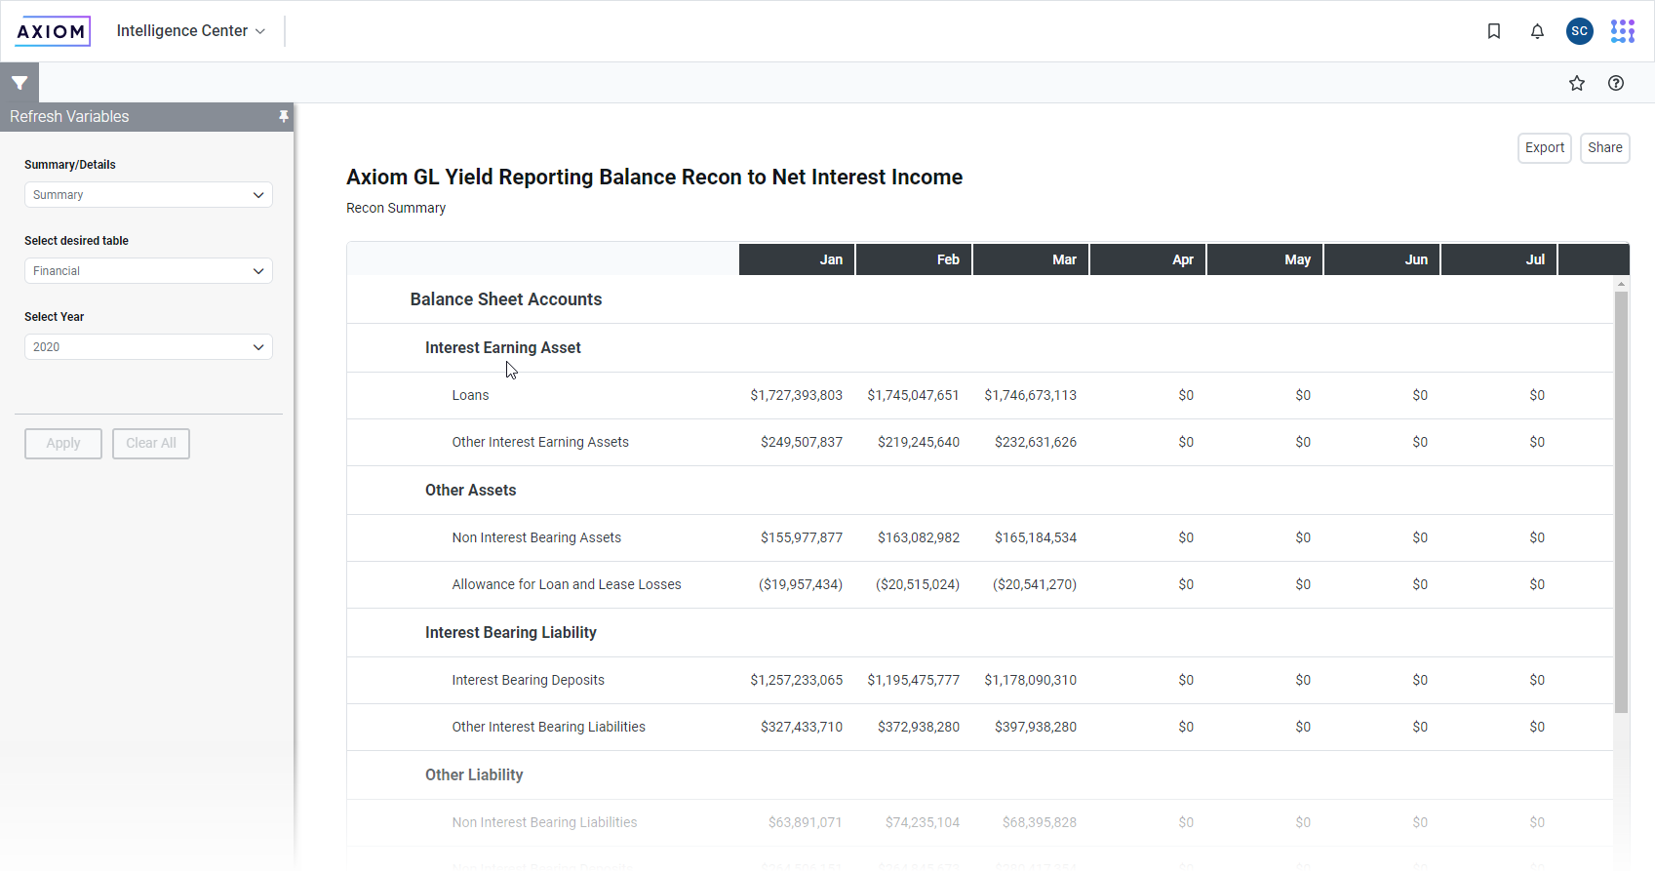Viewport: 1655px width, 872px height.
Task: Click Allowance for Loan and Lease Losses label
Action: pyautogui.click(x=567, y=584)
